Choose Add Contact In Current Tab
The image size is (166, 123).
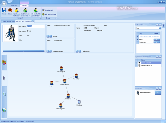(35, 12)
